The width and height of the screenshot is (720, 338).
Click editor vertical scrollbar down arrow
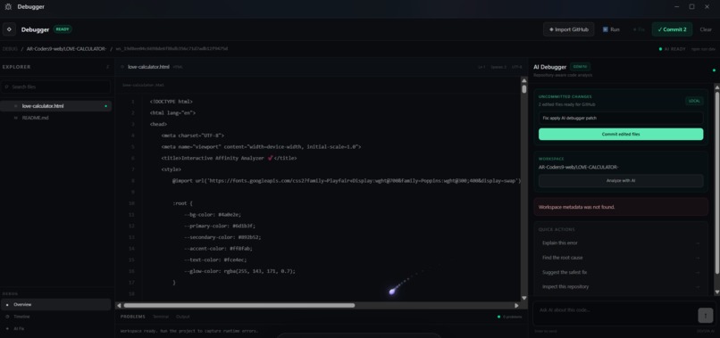524,298
